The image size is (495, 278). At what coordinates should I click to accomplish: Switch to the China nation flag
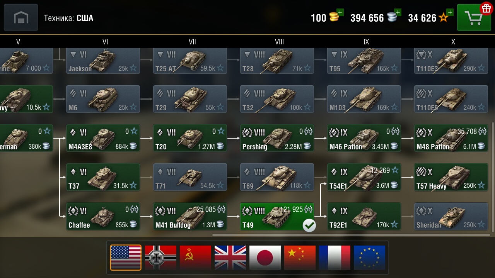(300, 258)
